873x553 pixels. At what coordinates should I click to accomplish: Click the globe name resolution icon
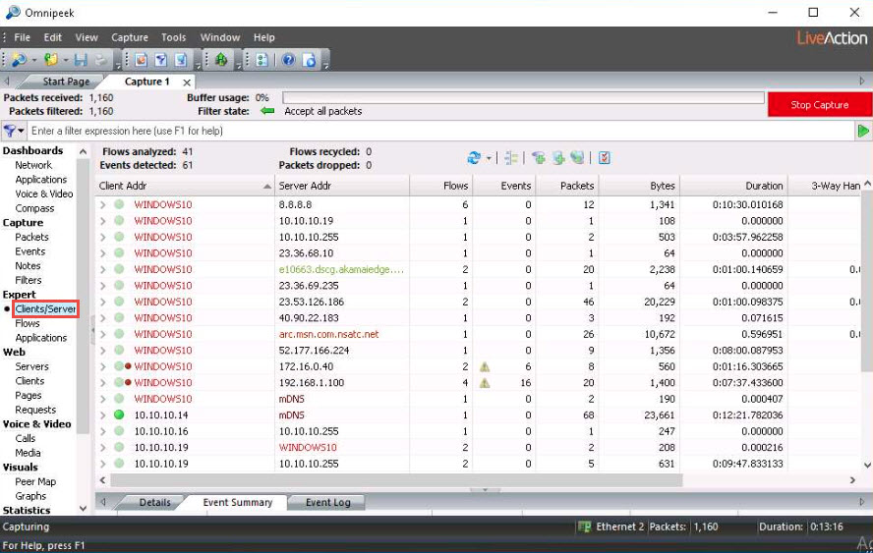577,158
